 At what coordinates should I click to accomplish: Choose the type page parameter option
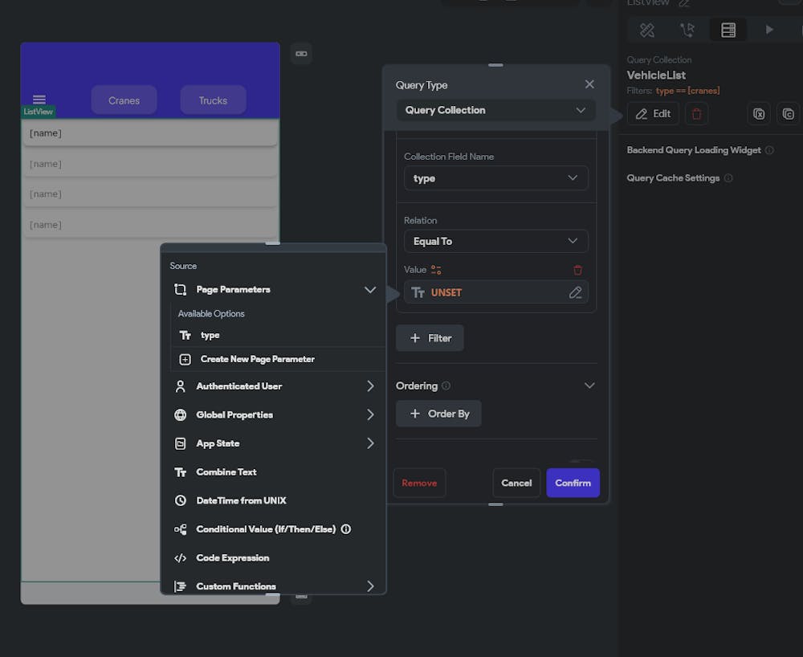pos(210,336)
